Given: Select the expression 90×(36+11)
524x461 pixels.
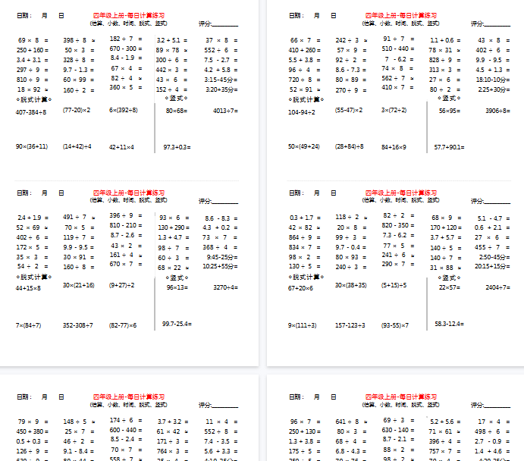Looking at the screenshot, I should point(32,146).
